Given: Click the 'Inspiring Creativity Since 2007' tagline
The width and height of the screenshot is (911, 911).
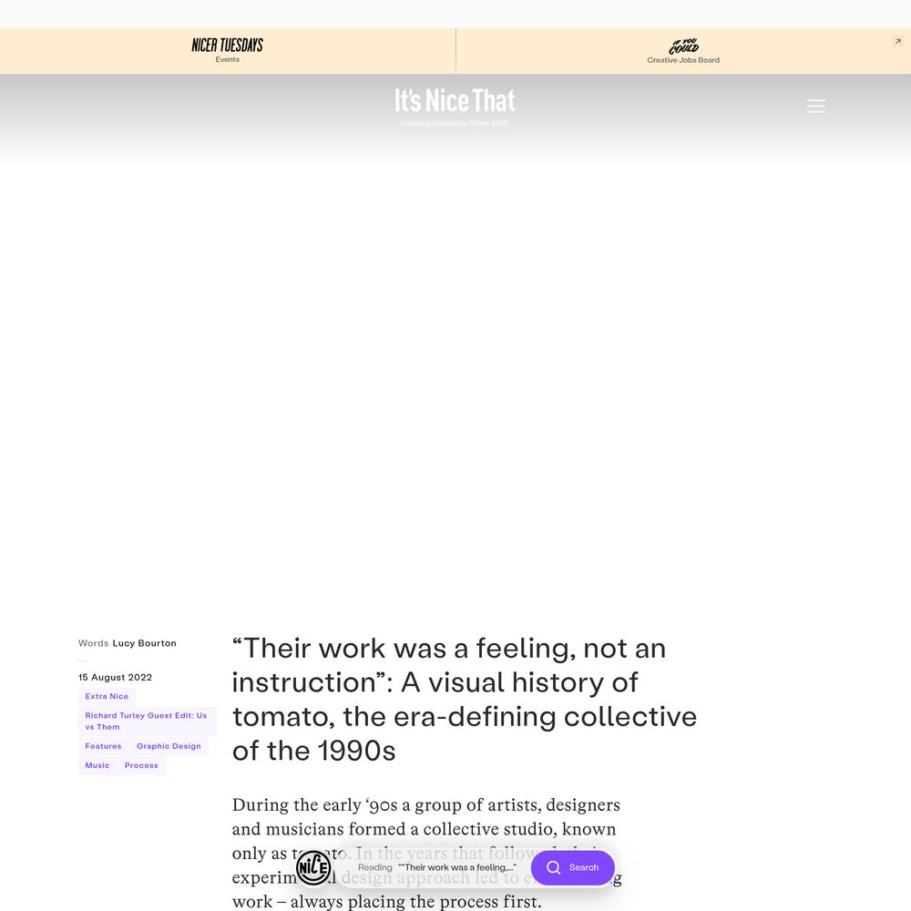Looking at the screenshot, I should tap(455, 123).
